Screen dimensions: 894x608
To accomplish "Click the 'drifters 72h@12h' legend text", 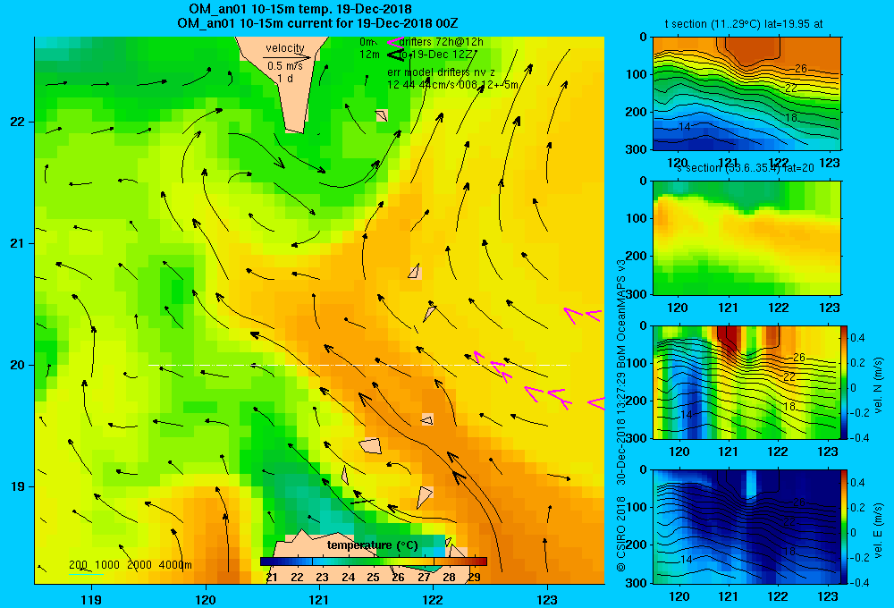I will (442, 42).
